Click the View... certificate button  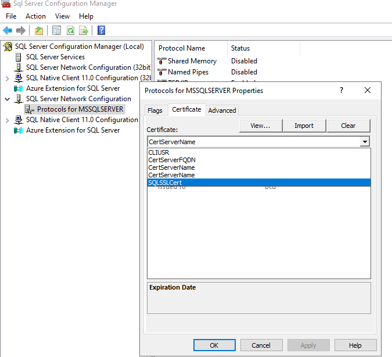260,126
